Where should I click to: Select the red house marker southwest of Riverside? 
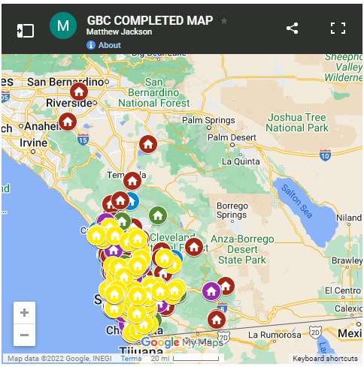point(68,122)
